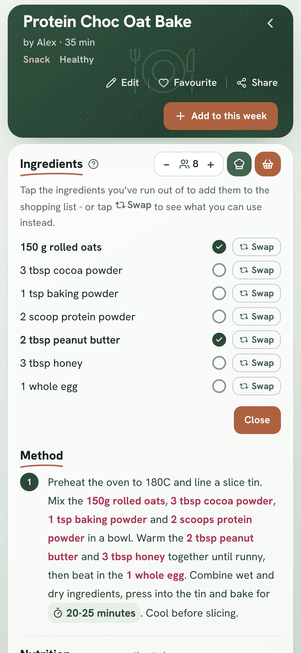Decrease servings with the minus button
Screen dimensions: 301x653
click(x=166, y=165)
